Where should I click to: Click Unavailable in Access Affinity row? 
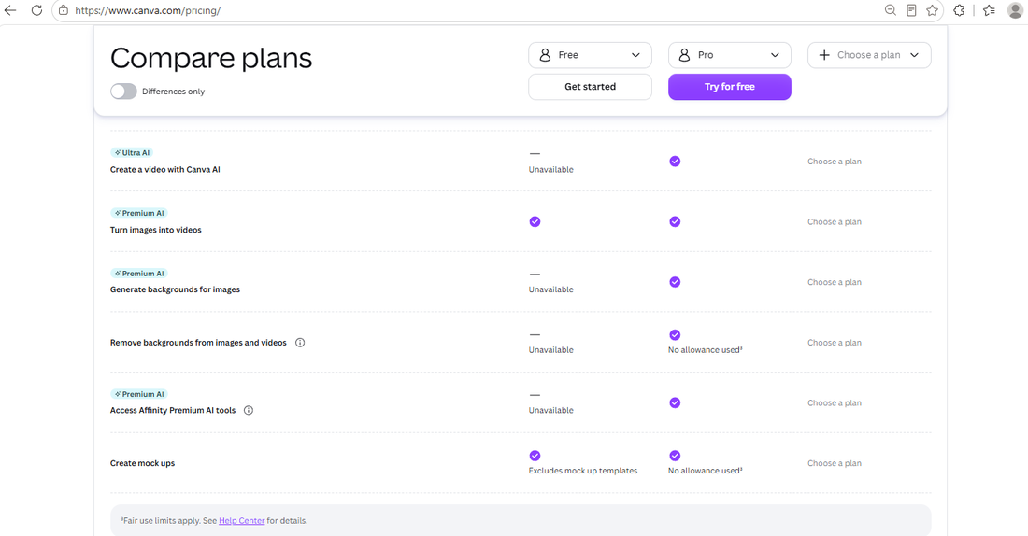[x=550, y=410]
